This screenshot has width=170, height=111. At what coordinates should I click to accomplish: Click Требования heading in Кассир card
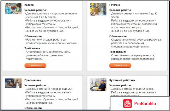[33, 48]
